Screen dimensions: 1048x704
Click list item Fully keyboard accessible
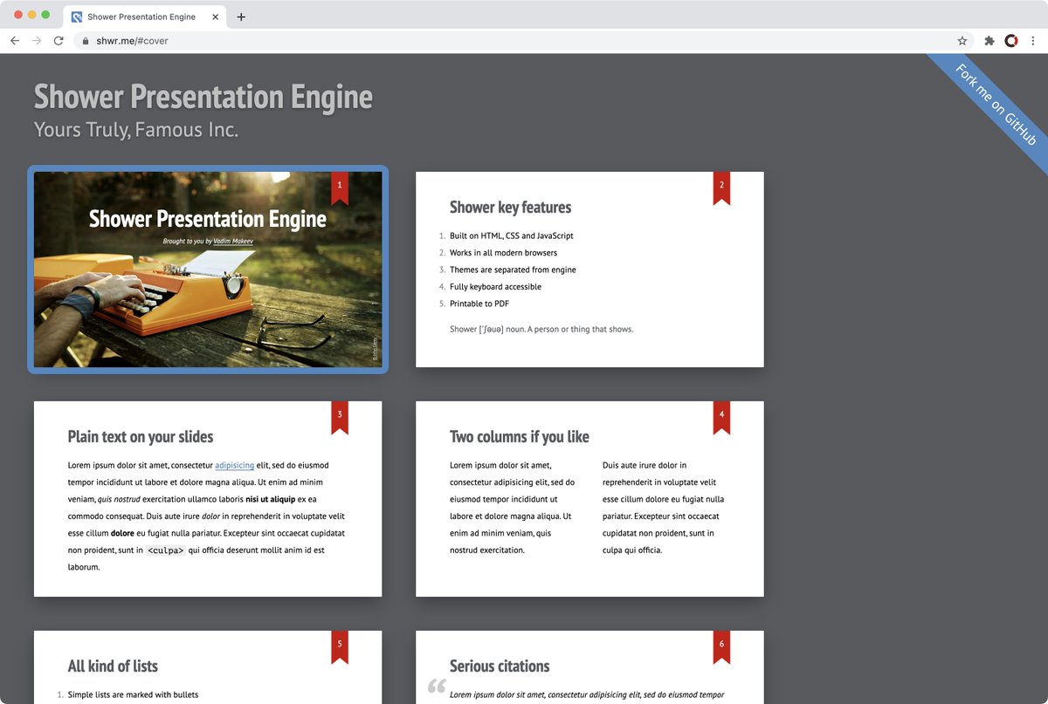pos(495,287)
